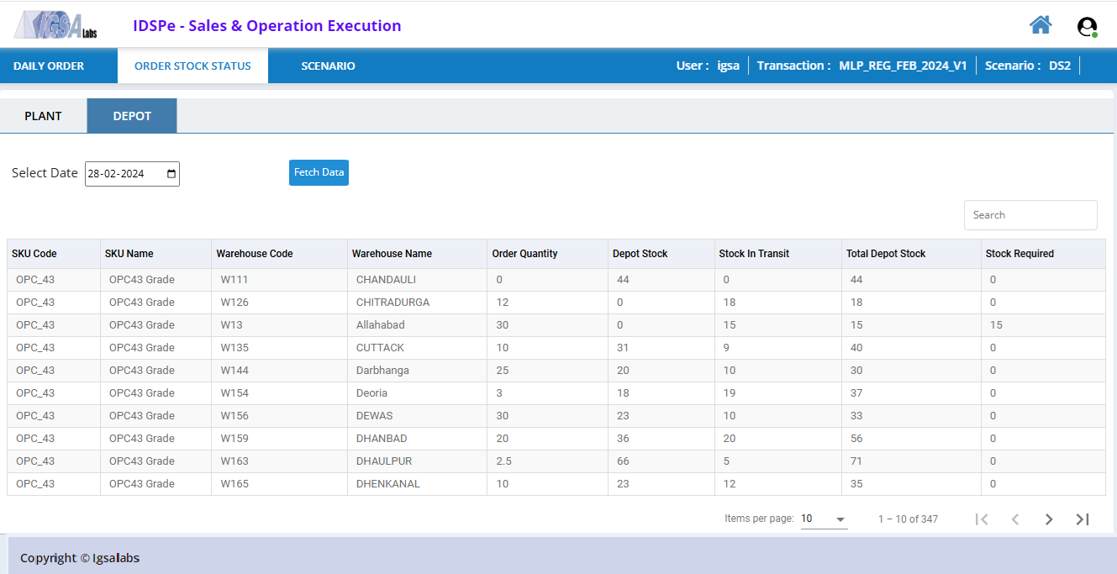Click warehouse code W13
Image resolution: width=1117 pixels, height=574 pixels.
click(x=232, y=325)
